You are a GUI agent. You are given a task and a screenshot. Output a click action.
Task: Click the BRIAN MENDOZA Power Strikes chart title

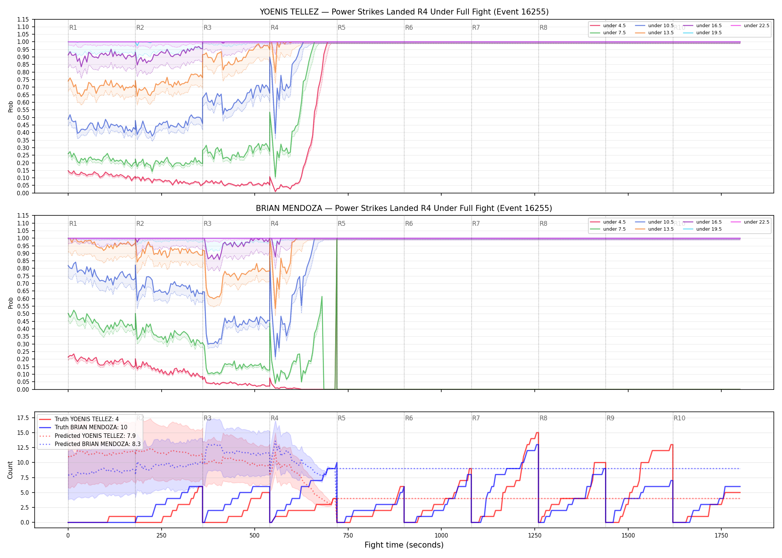pyautogui.click(x=404, y=208)
